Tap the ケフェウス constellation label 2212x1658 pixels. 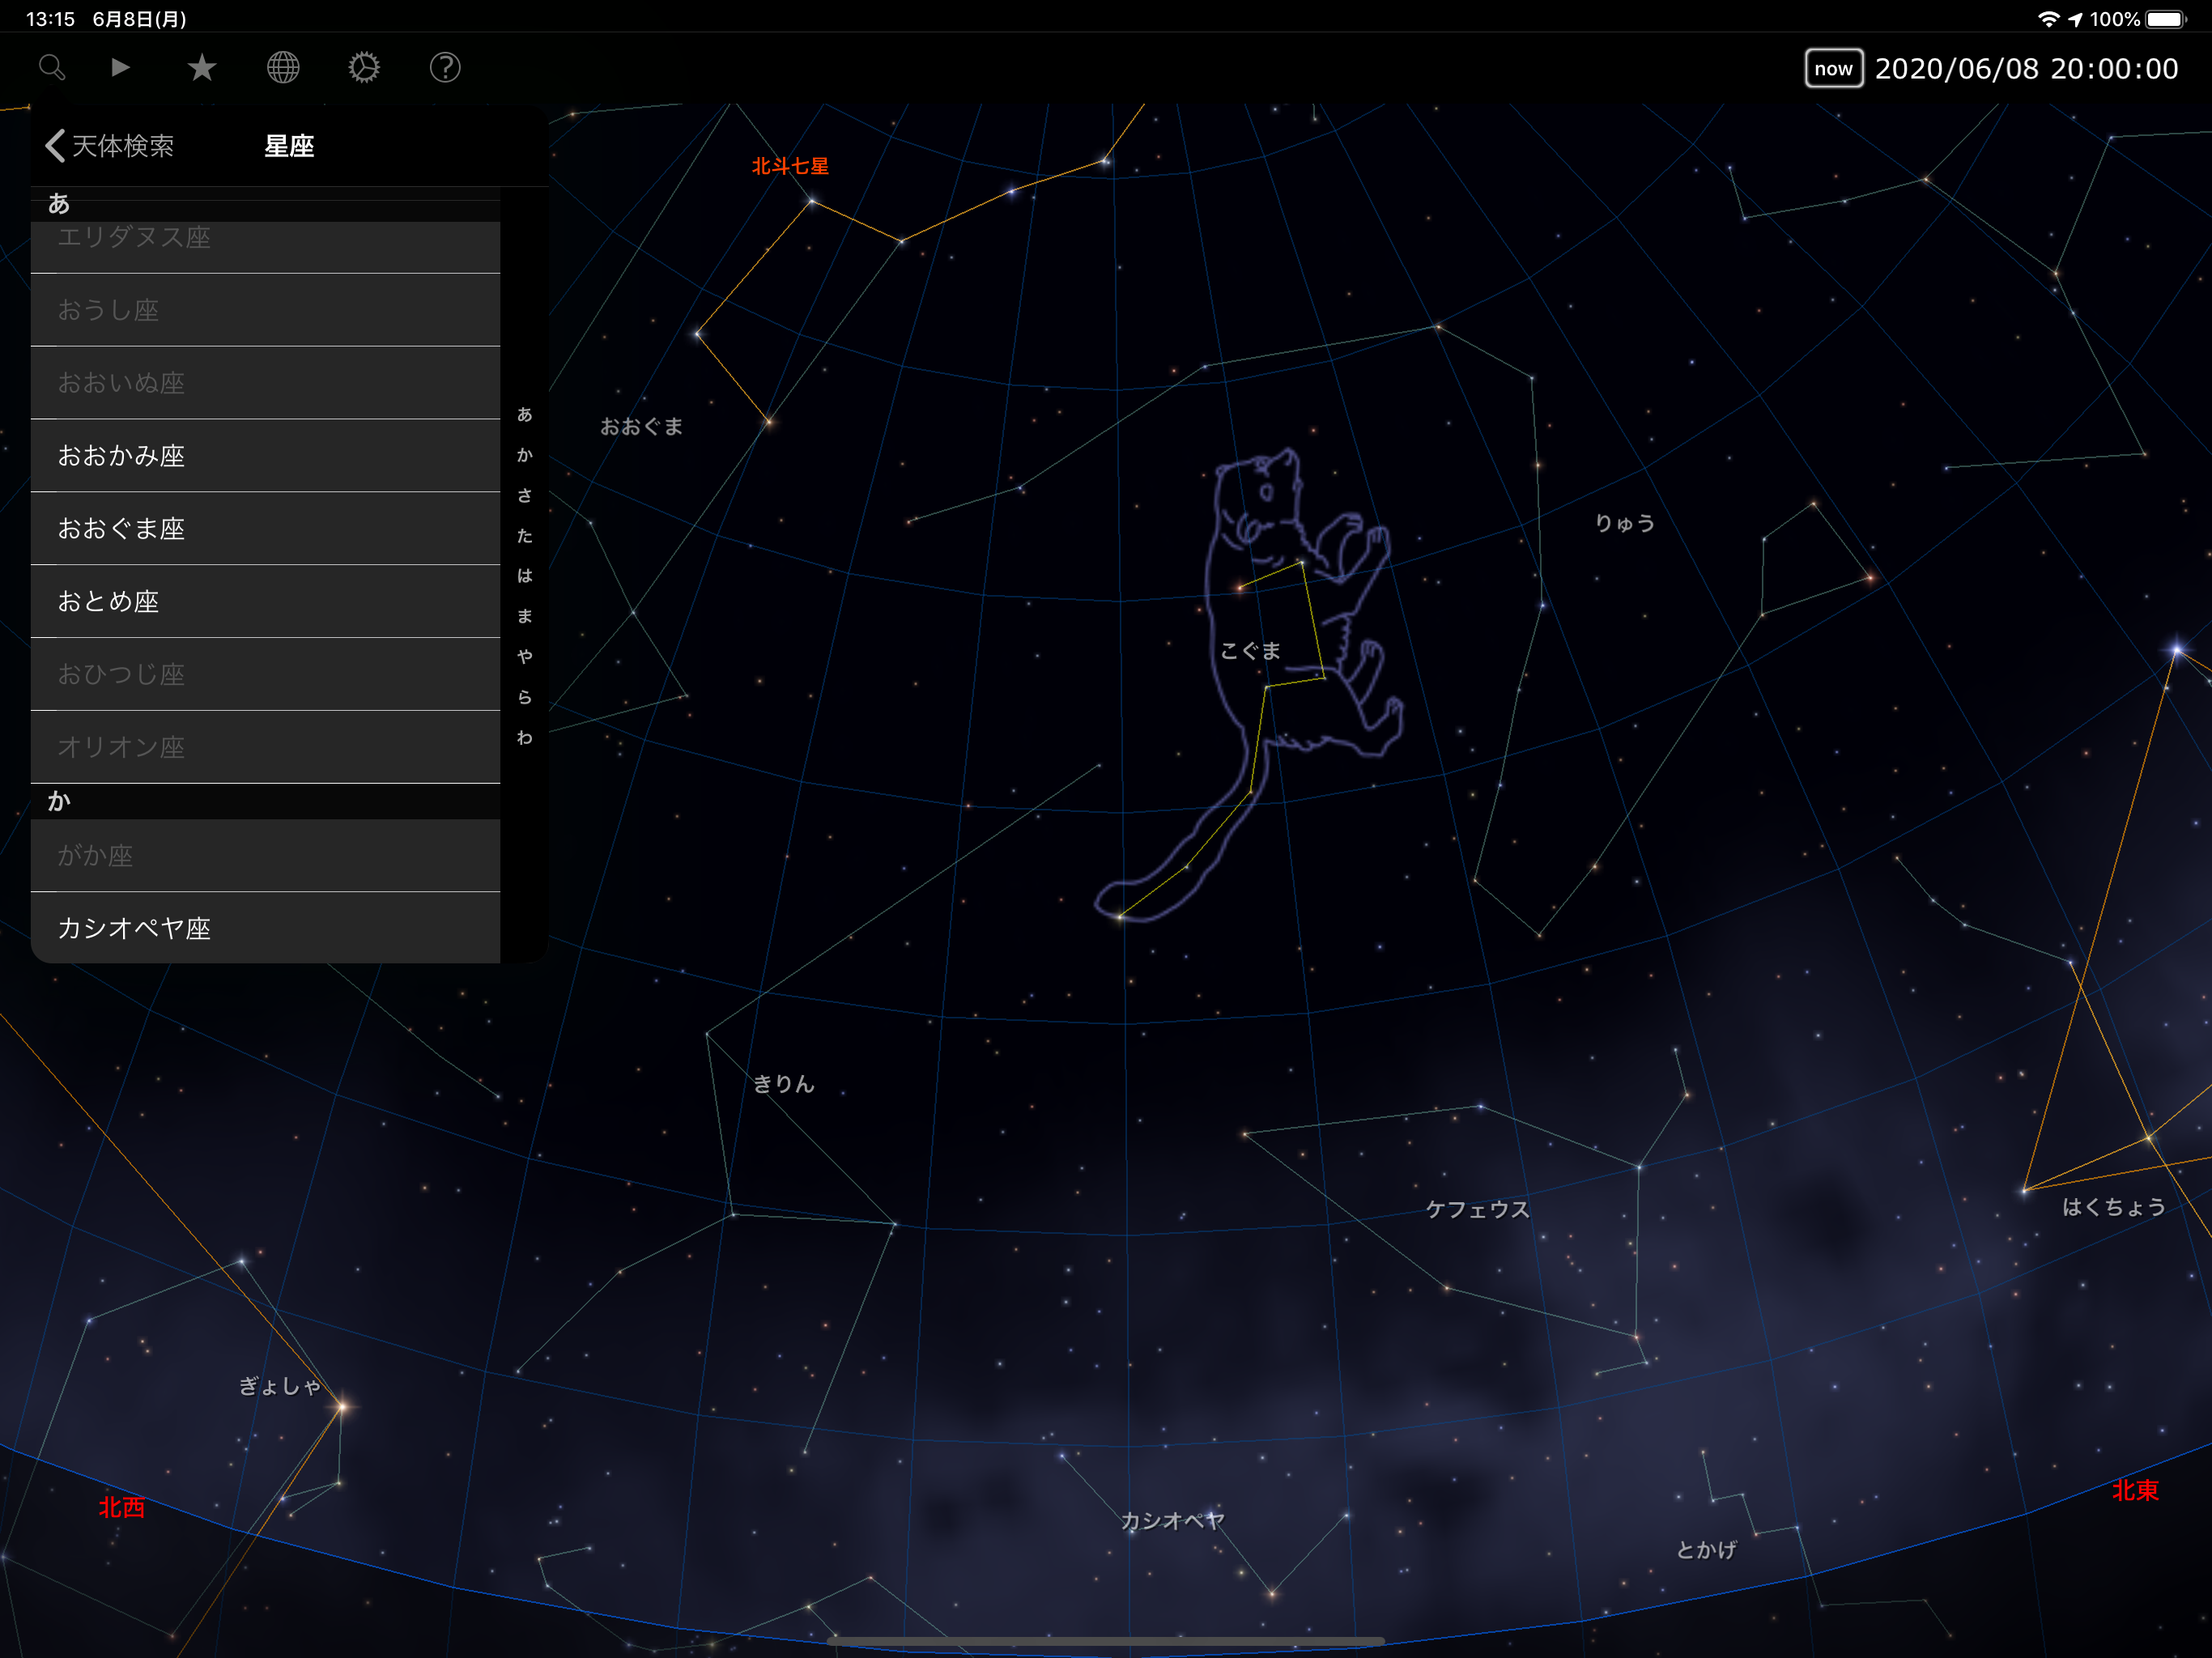[x=1478, y=1210]
